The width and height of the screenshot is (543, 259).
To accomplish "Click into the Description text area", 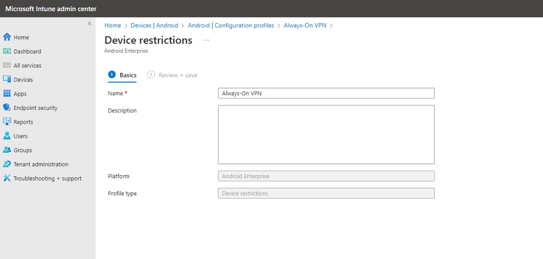I will (326, 134).
